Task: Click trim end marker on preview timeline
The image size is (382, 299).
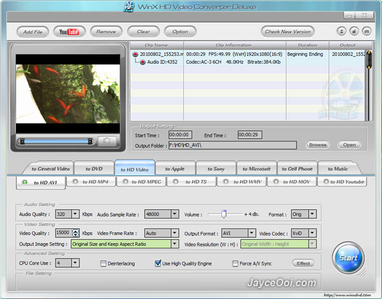Action: 90,141
